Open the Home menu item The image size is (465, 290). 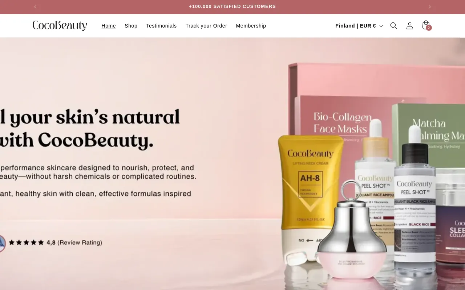(x=109, y=26)
